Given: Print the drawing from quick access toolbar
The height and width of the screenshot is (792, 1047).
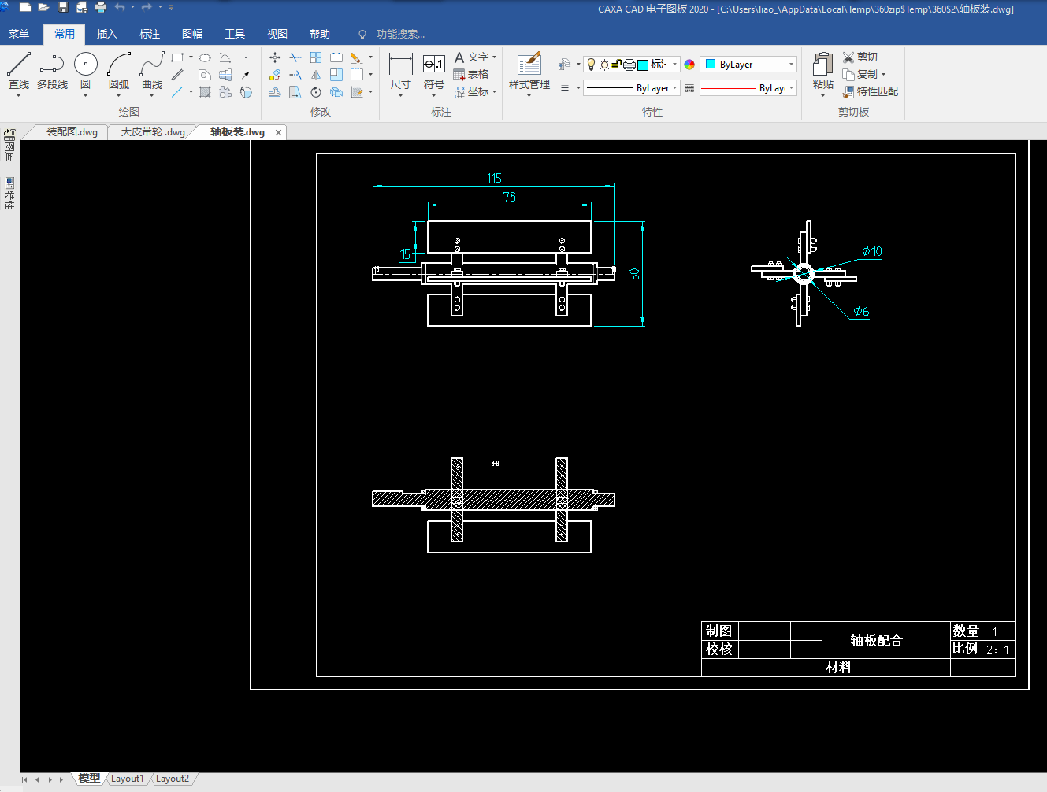Looking at the screenshot, I should coord(101,8).
